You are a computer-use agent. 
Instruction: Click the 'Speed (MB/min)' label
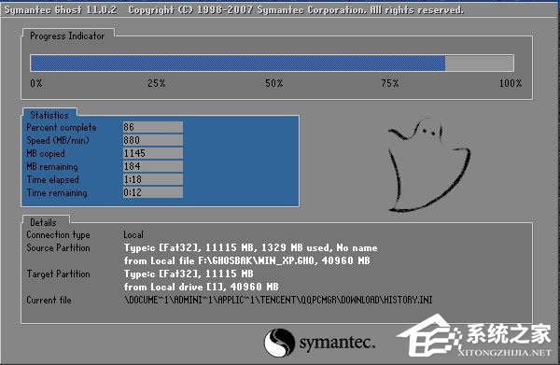click(58, 140)
